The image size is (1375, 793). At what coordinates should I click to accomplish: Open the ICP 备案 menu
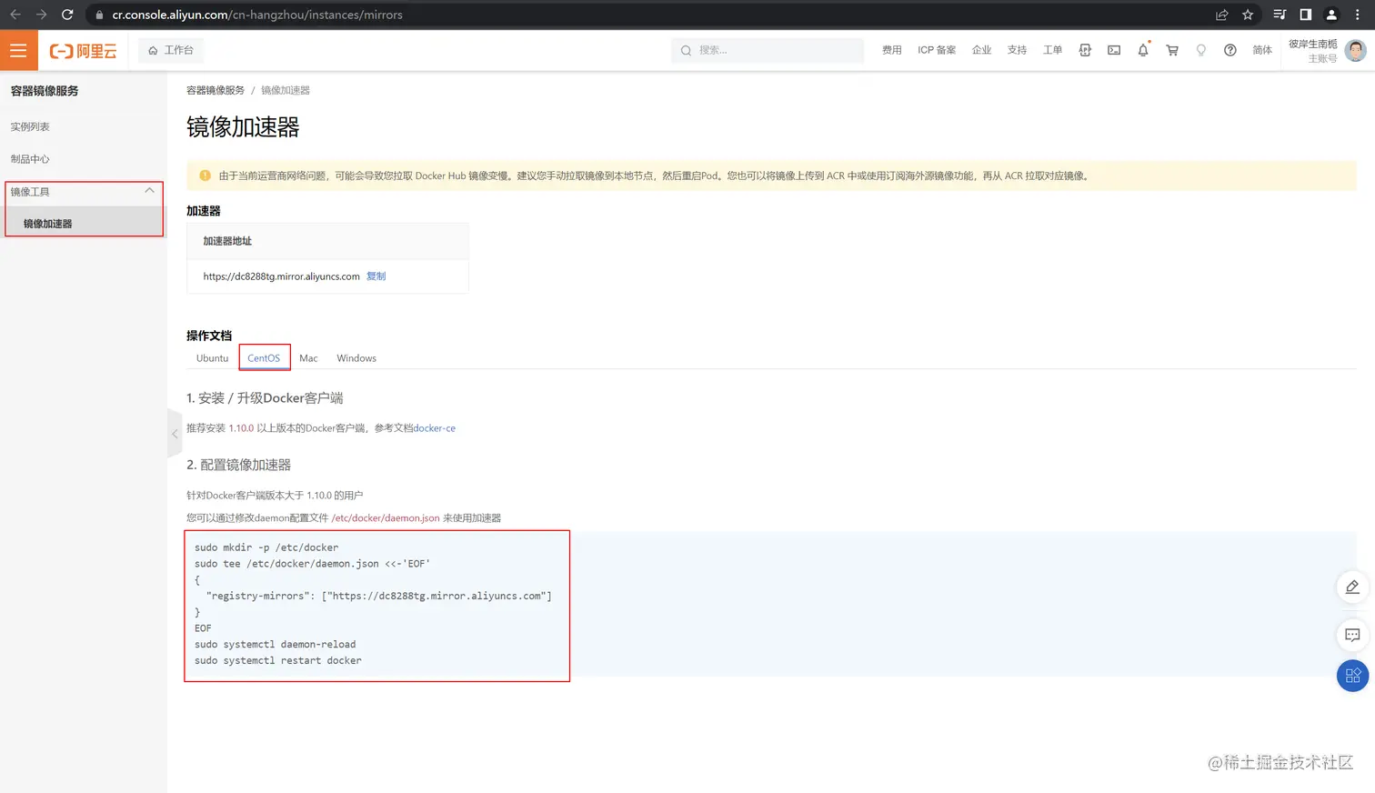[937, 50]
